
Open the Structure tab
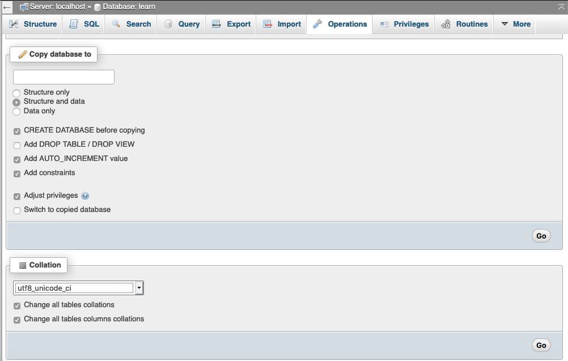point(33,24)
